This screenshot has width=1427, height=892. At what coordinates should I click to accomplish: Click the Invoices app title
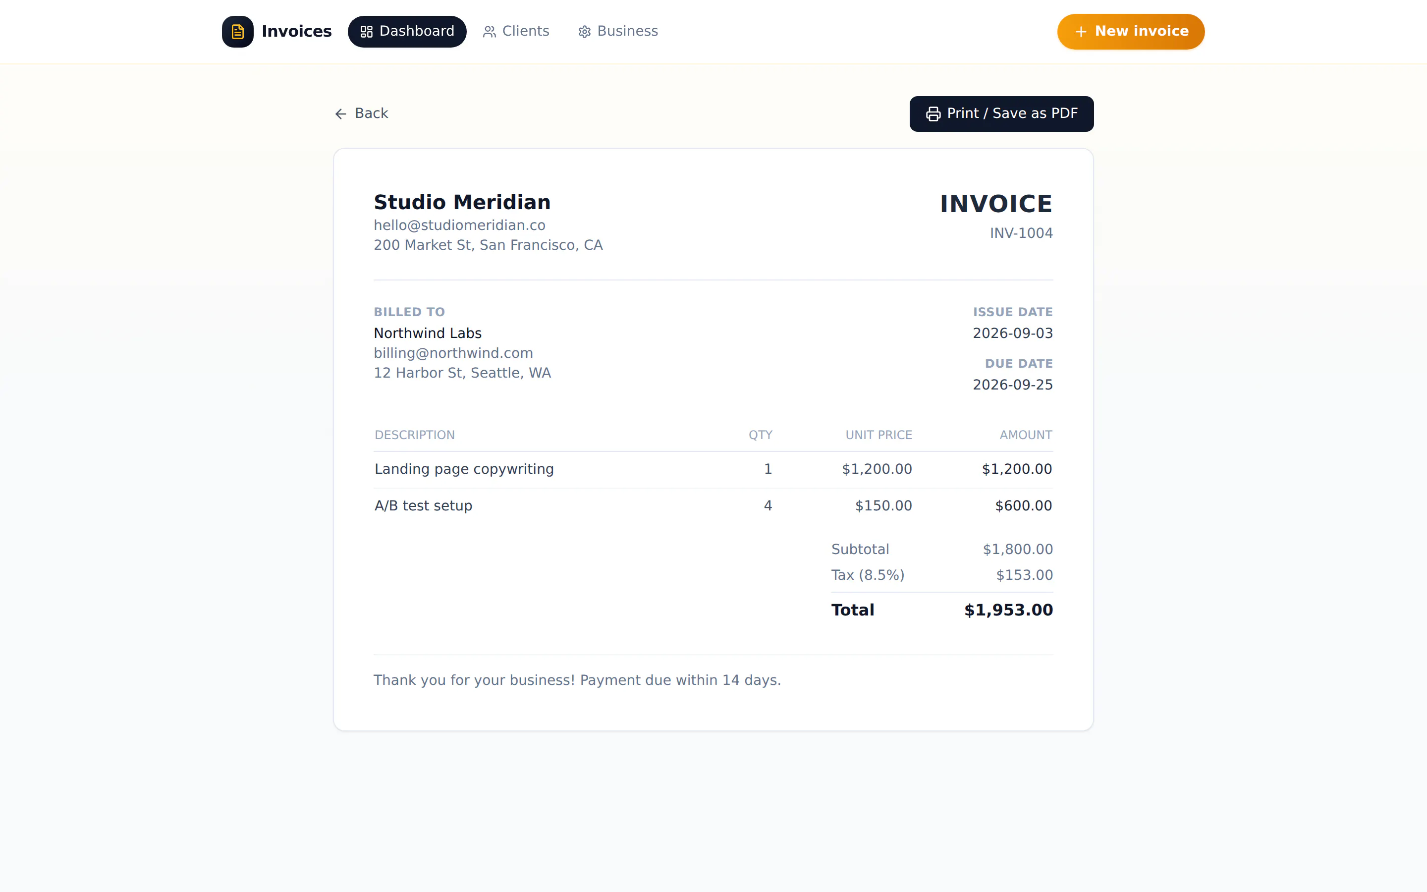point(297,31)
